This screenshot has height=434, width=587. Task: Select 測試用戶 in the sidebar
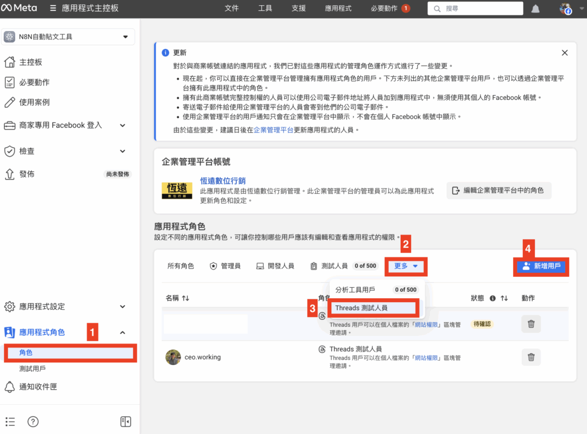[33, 369]
